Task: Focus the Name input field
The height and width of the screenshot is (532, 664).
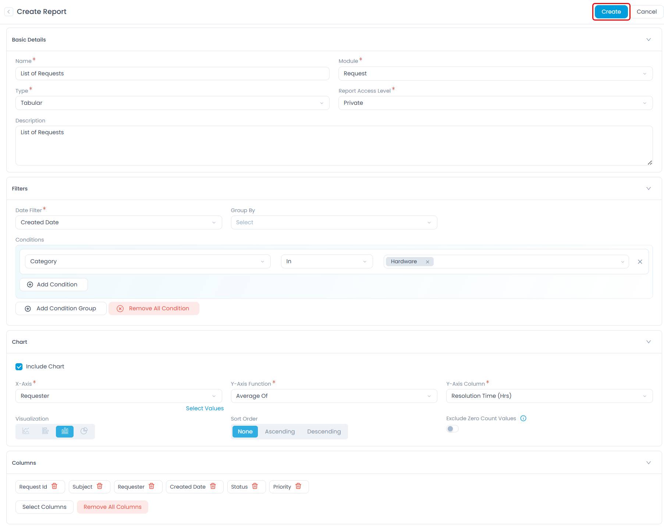Action: coord(172,74)
